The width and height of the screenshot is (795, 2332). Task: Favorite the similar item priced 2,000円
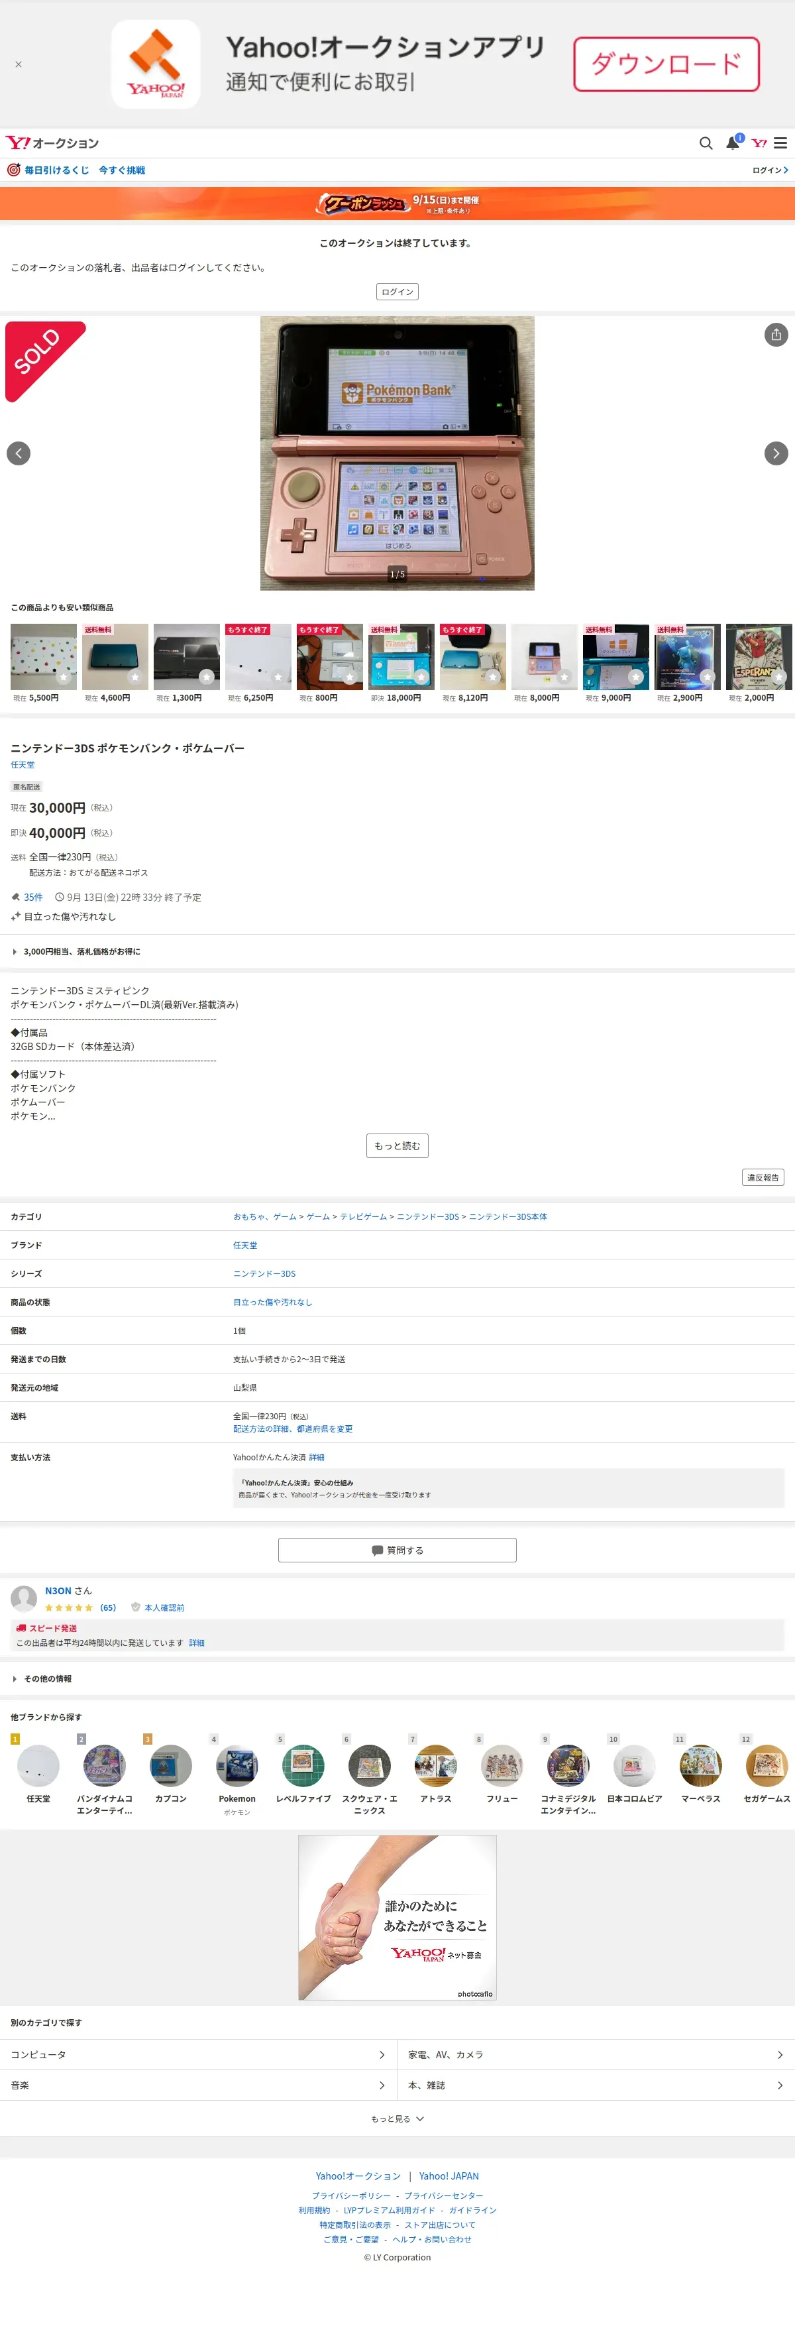pos(780,676)
